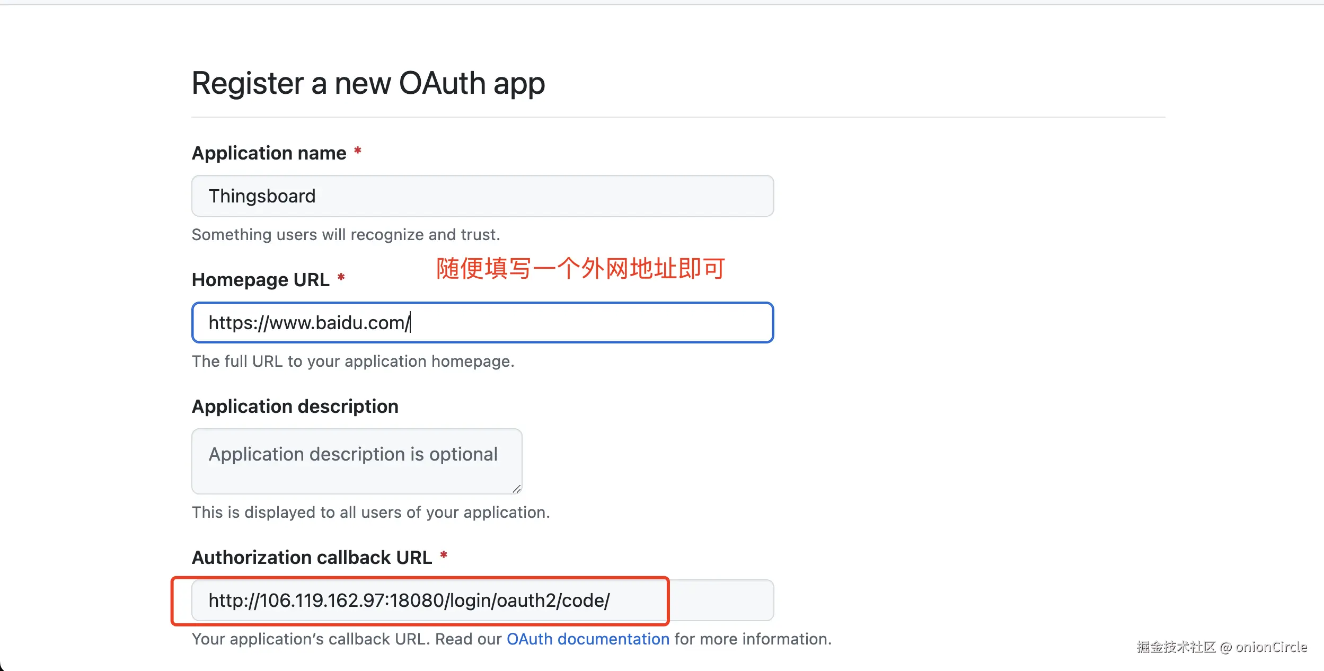
Task: Click the Register a new OAuth app heading
Action: pyautogui.click(x=368, y=83)
